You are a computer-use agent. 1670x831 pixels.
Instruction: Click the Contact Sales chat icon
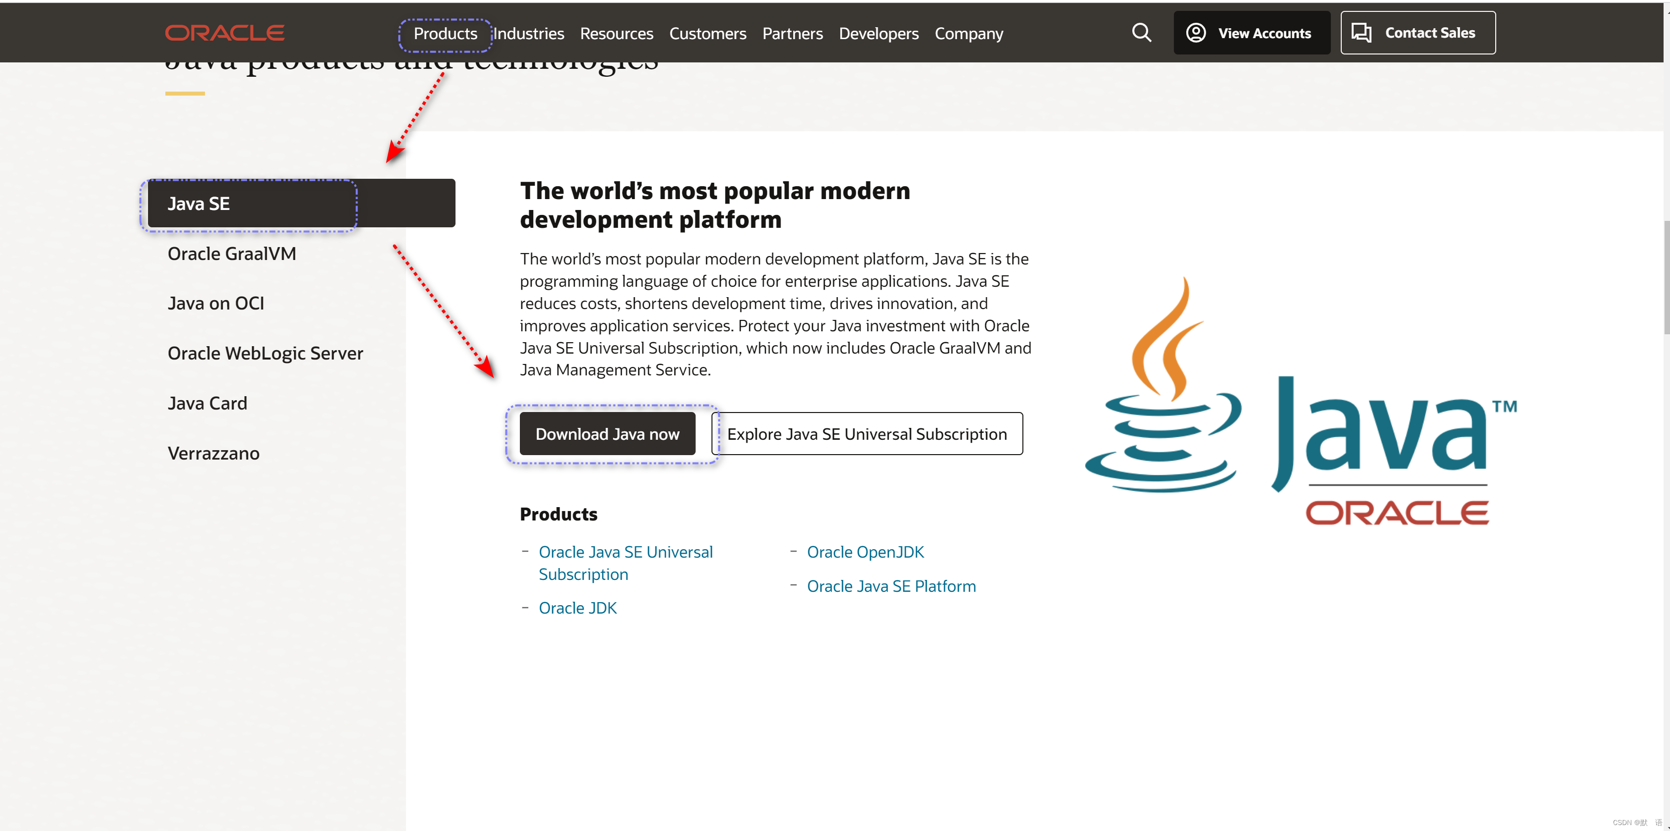[x=1361, y=32]
